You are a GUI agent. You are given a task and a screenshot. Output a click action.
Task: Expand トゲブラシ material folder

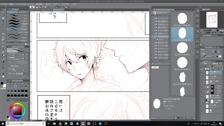(155, 58)
